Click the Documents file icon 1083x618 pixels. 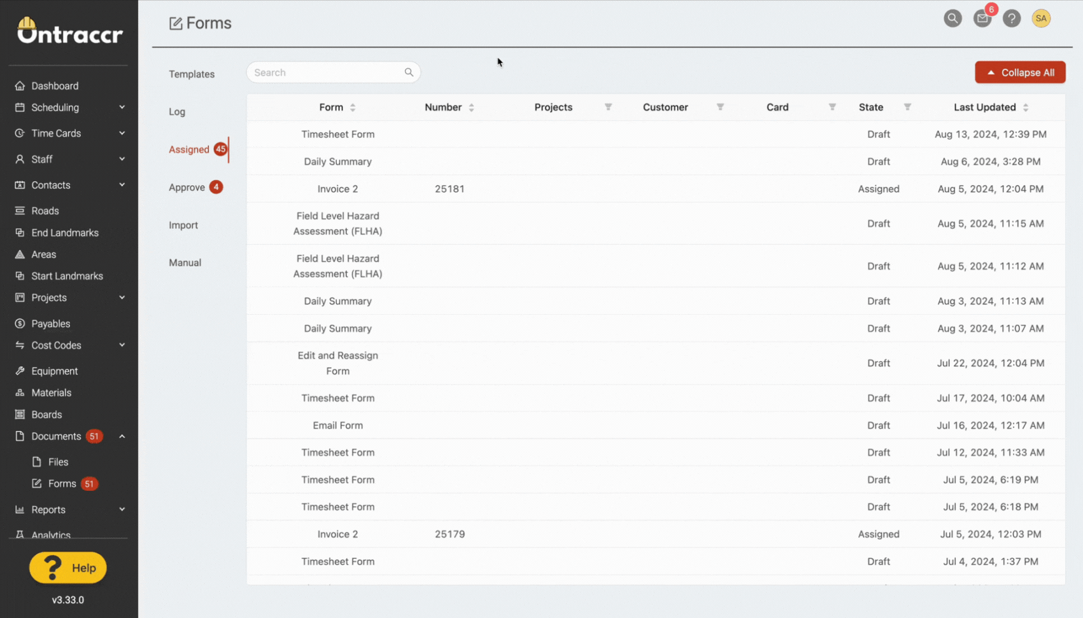[20, 436]
